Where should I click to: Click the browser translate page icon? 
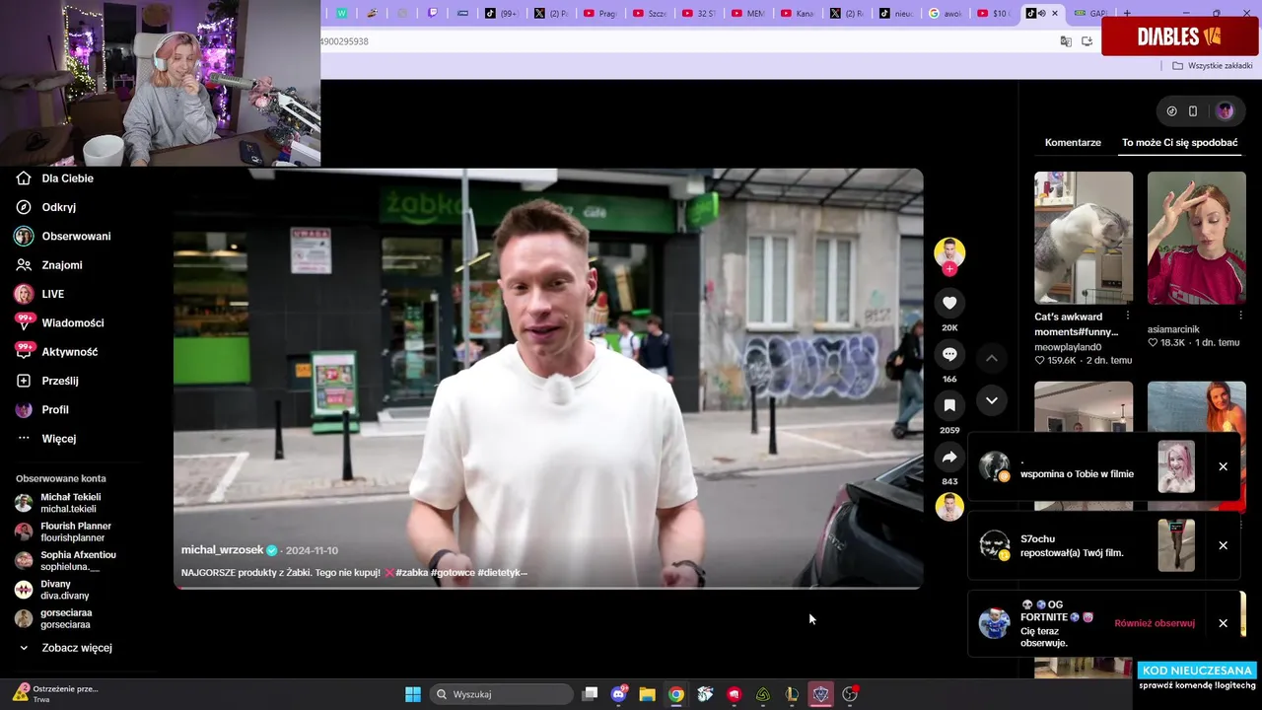point(1066,41)
